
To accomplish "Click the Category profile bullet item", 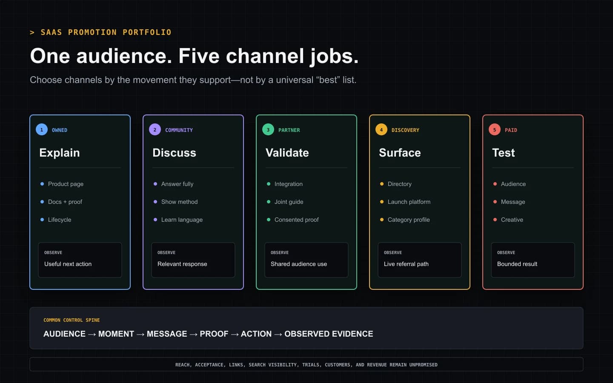I will [x=404, y=220].
